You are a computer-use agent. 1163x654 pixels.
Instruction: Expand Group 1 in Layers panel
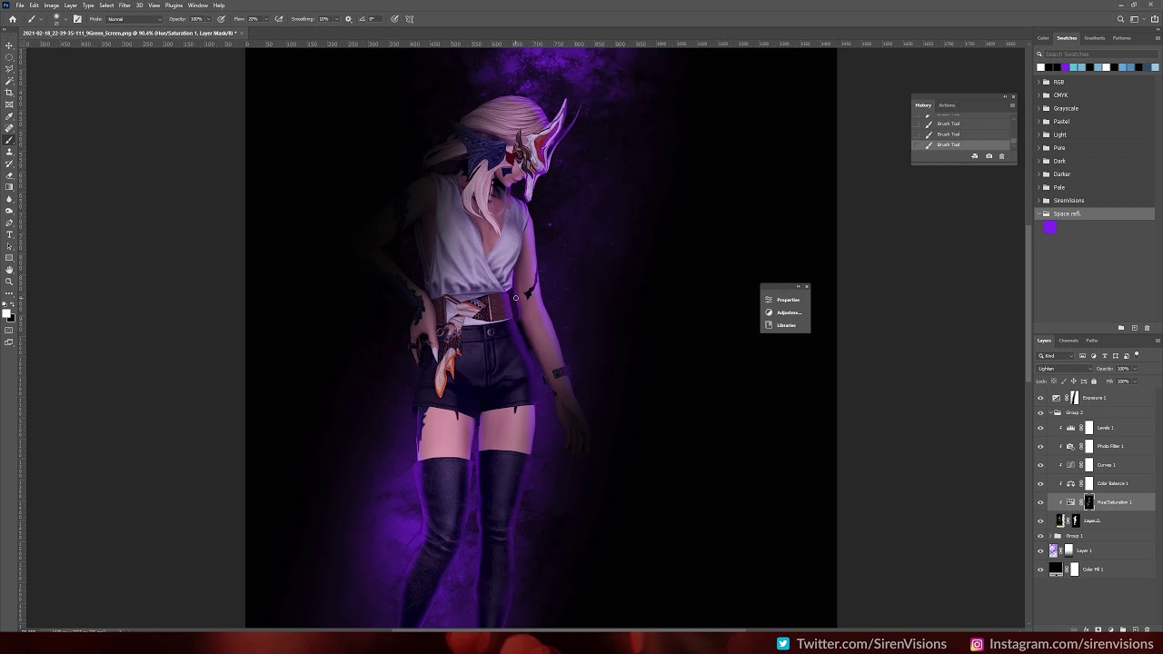1050,536
